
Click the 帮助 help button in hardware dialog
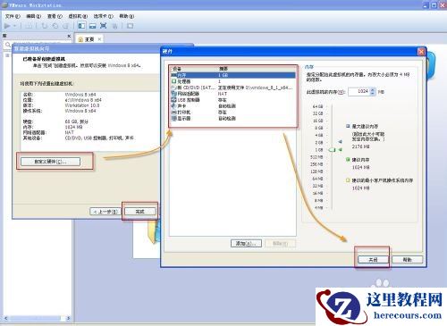point(407,260)
